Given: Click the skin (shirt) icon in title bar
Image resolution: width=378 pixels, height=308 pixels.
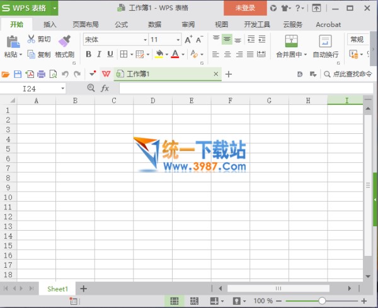Looking at the screenshot, I should (285, 8).
